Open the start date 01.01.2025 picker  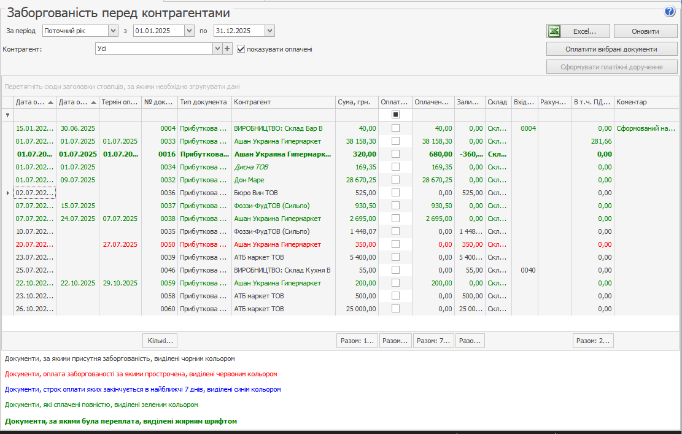click(190, 31)
